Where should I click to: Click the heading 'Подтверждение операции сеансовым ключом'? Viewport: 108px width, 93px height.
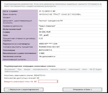[30, 66]
